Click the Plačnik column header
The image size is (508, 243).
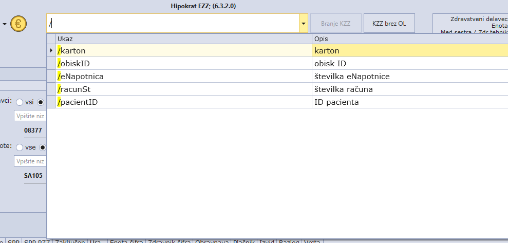tap(244, 241)
